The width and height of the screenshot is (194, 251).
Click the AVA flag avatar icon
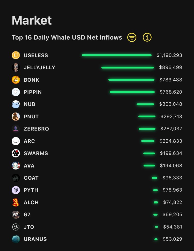(16, 165)
